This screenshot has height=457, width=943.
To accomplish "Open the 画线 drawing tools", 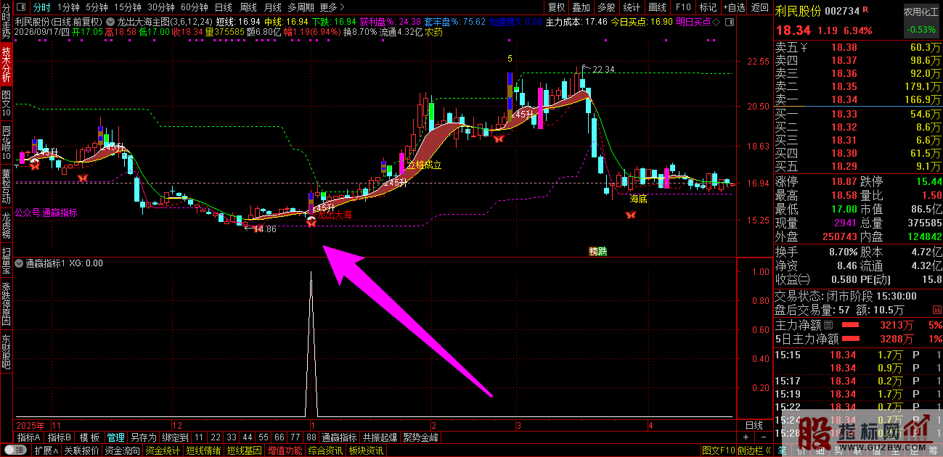I will pos(657,7).
